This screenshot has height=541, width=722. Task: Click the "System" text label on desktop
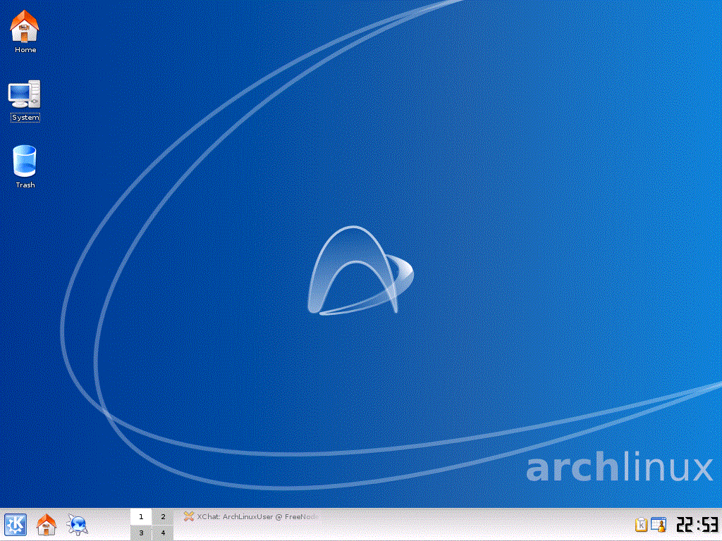(25, 118)
